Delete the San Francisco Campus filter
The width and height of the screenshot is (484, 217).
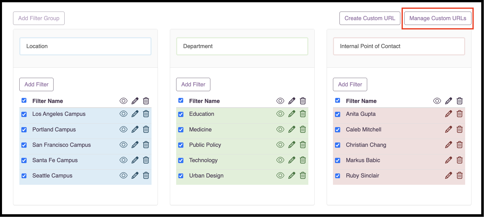coord(146,145)
